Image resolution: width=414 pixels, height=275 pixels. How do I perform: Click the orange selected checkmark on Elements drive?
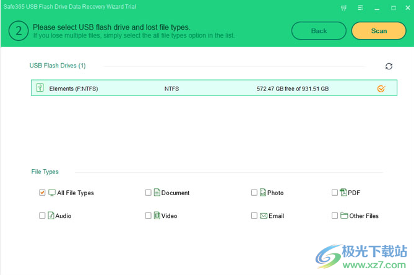381,89
